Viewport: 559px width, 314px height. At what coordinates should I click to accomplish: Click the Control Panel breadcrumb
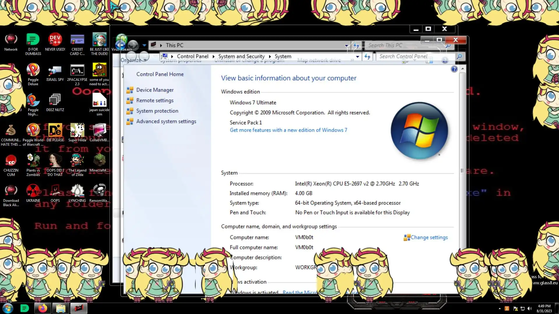pyautogui.click(x=192, y=56)
